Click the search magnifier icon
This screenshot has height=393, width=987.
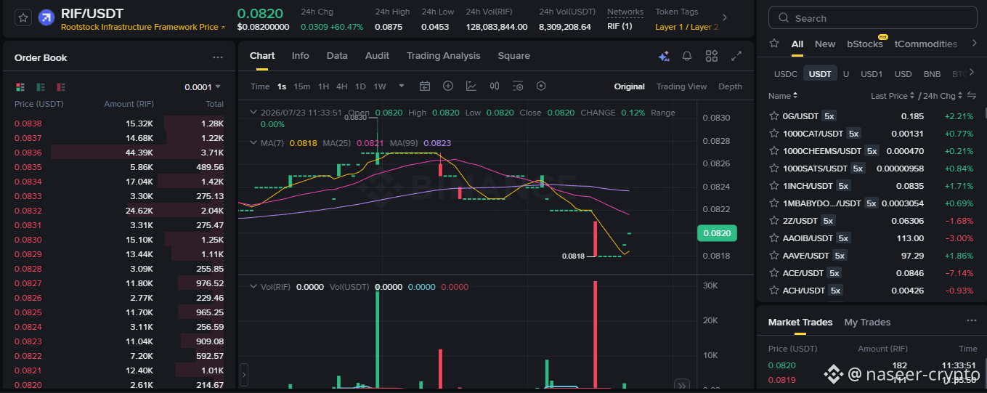pos(784,18)
